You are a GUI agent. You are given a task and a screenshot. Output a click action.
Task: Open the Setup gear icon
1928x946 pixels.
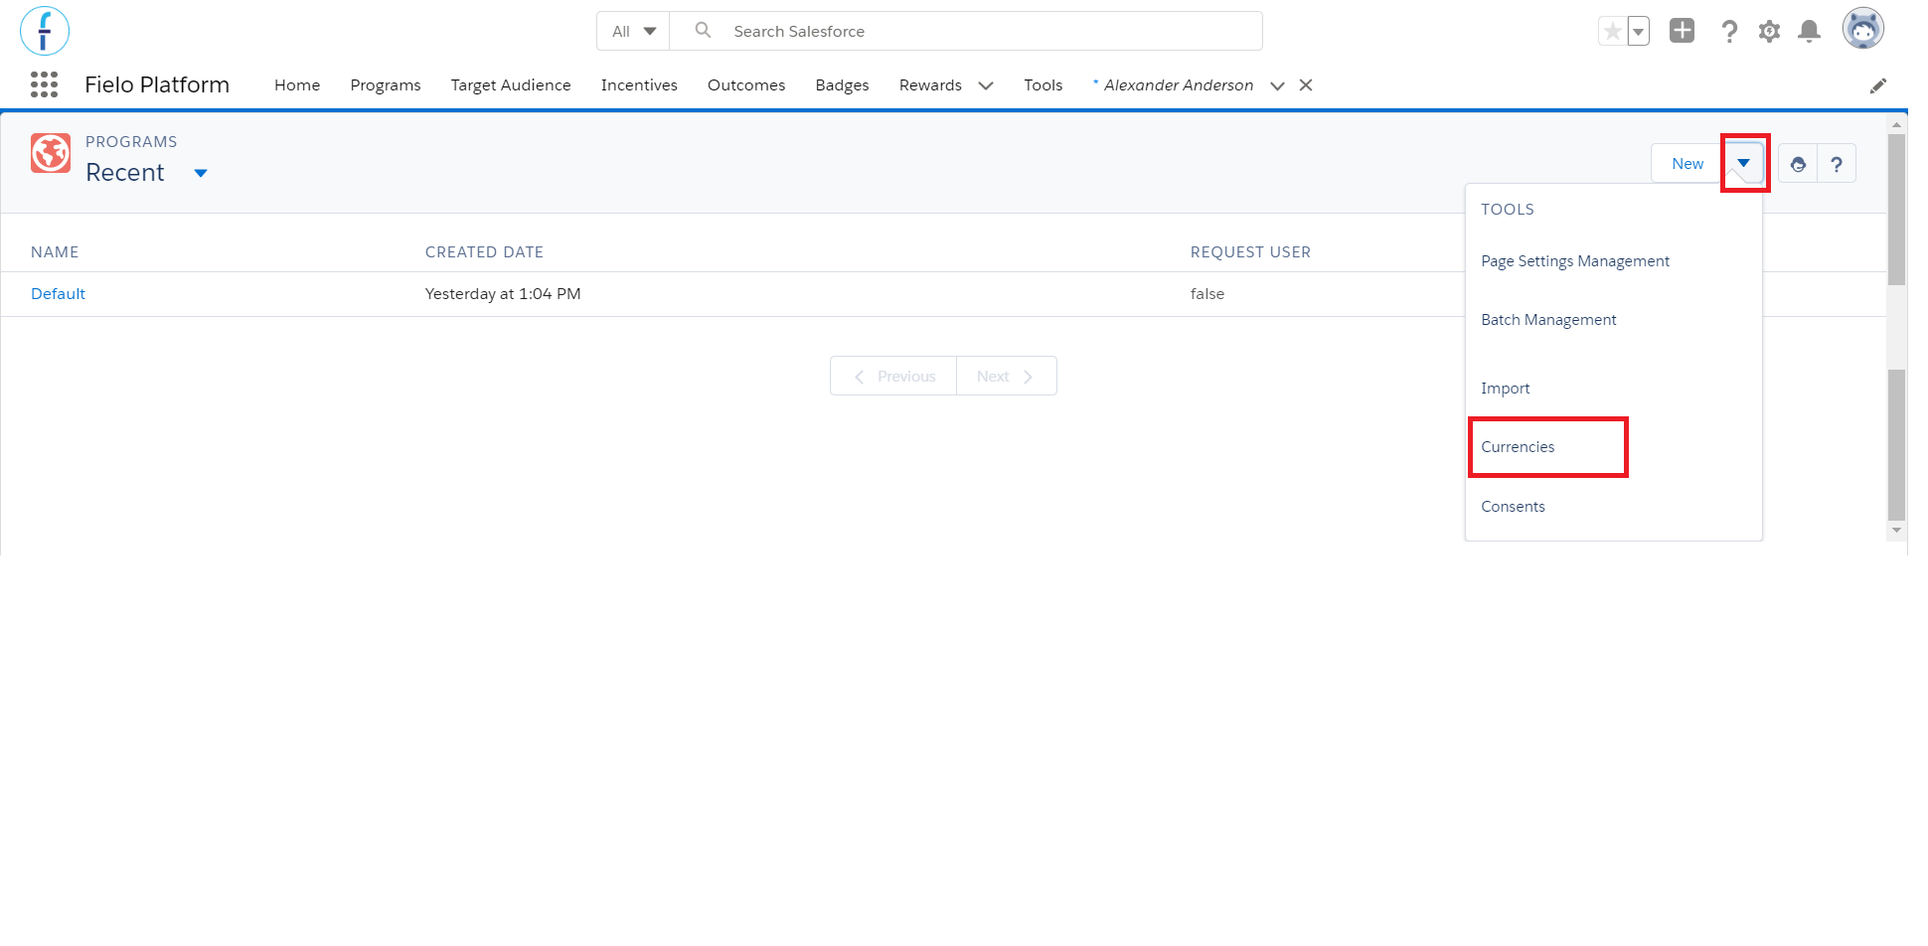click(1769, 31)
